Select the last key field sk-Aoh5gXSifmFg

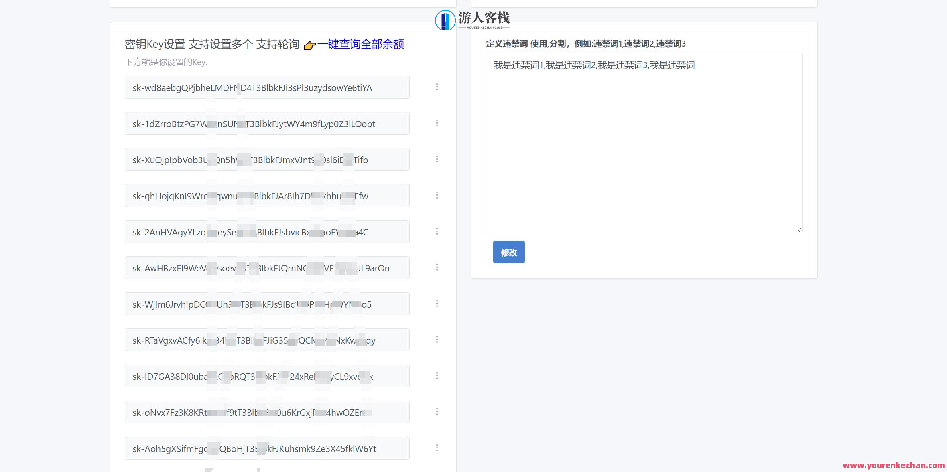tap(266, 448)
